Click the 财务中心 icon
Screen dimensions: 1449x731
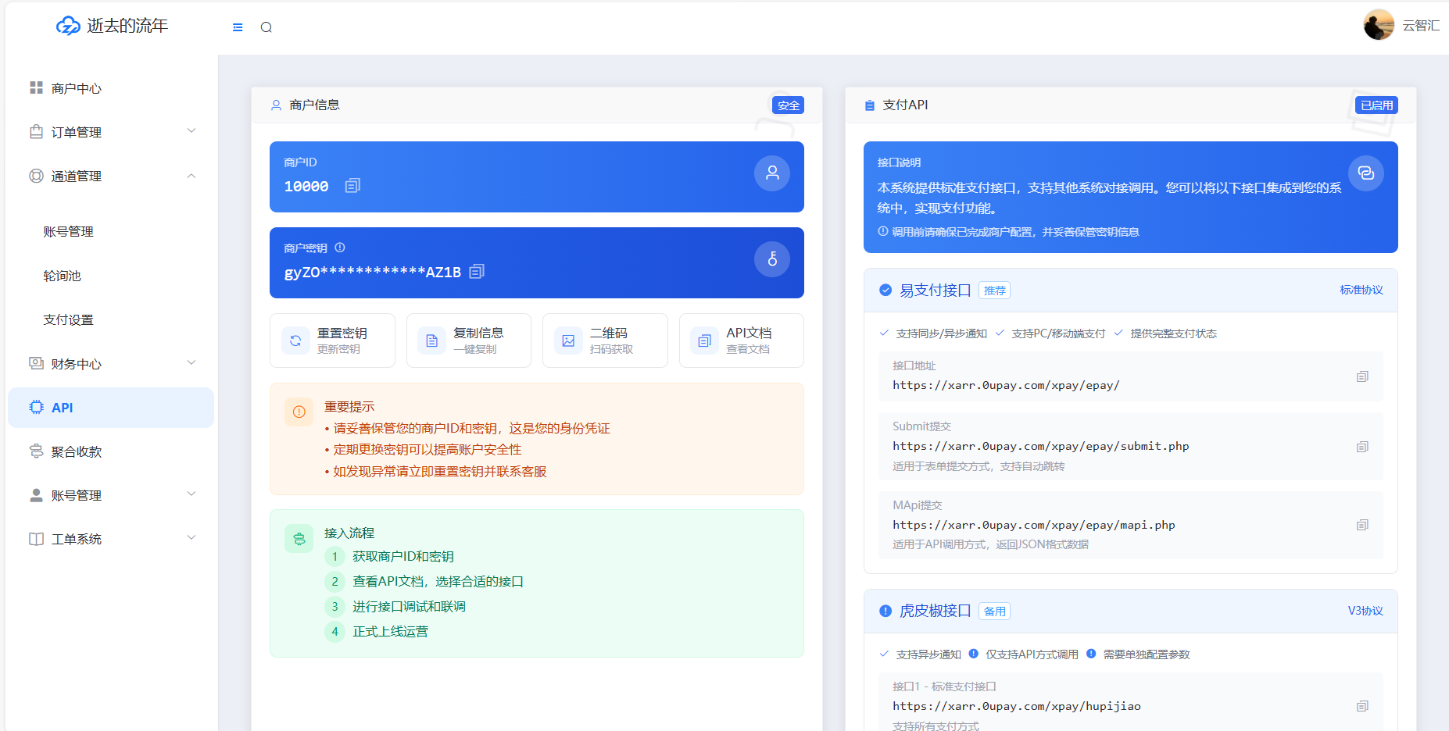tap(36, 363)
